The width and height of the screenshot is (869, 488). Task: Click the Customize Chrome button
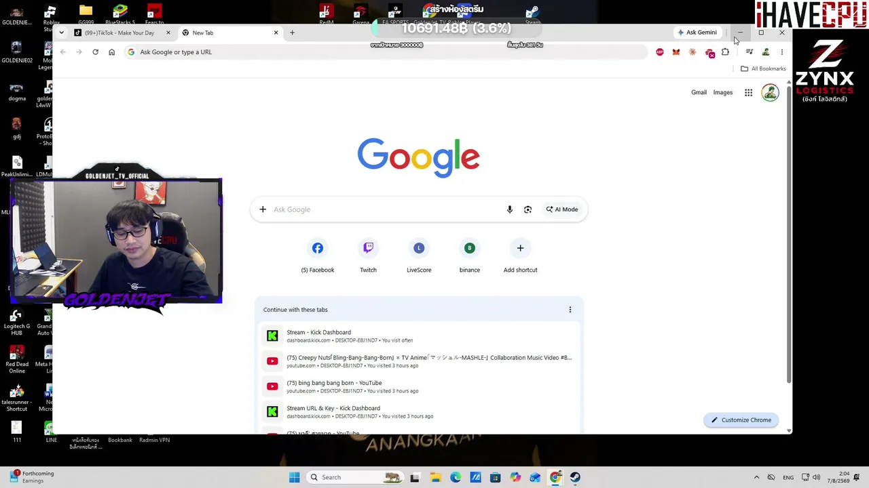click(741, 420)
